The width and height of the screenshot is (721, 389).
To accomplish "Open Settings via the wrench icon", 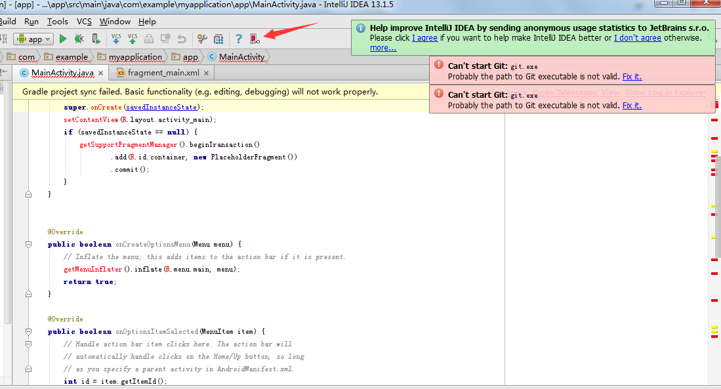I will click(202, 39).
